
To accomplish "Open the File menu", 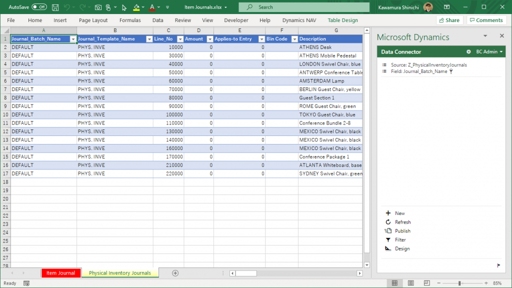I will tap(11, 20).
